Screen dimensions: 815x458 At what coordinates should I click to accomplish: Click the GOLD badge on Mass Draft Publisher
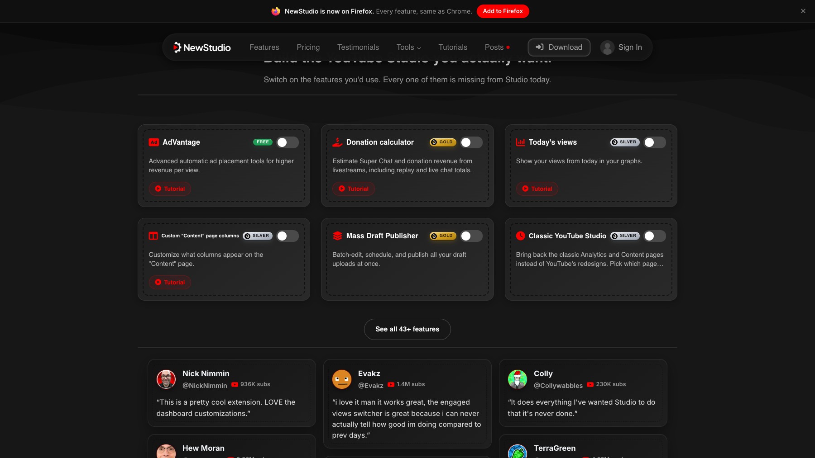click(443, 236)
